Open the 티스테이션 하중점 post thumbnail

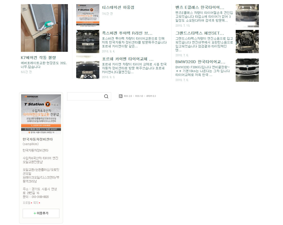point(88,16)
